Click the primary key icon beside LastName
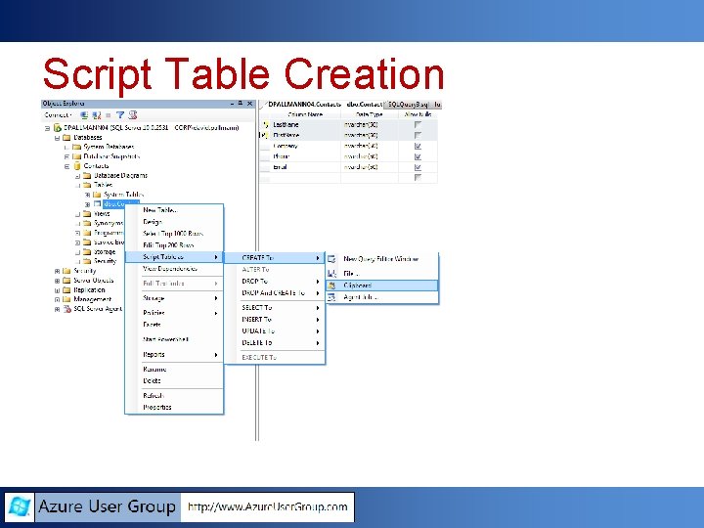Viewport: 704px width, 528px height. [x=265, y=125]
